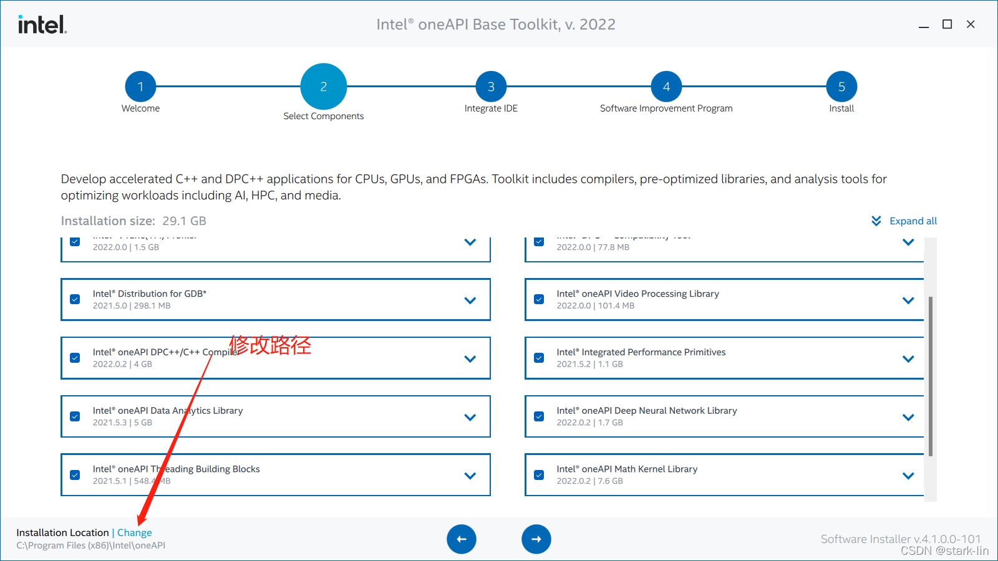The width and height of the screenshot is (998, 561).
Task: Click the forward arrow to continue installation
Action: tap(536, 539)
